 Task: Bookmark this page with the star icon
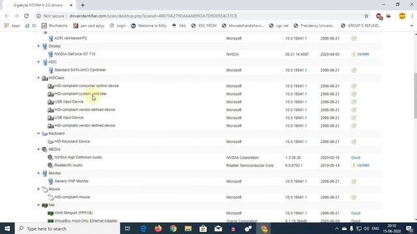pyautogui.click(x=366, y=16)
